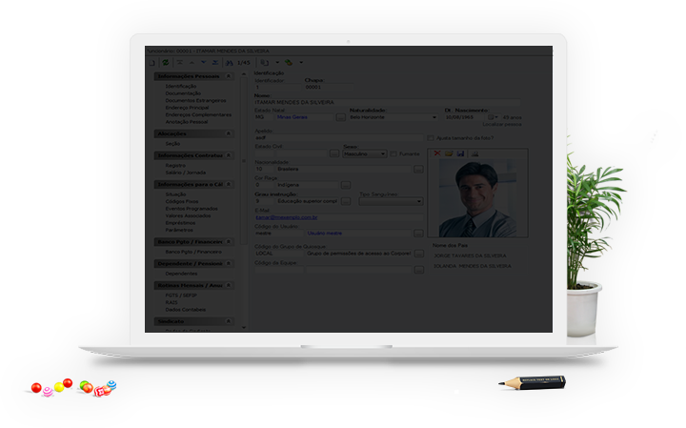Toggle Ajusta tamanho da foto checkbox

[x=431, y=138]
